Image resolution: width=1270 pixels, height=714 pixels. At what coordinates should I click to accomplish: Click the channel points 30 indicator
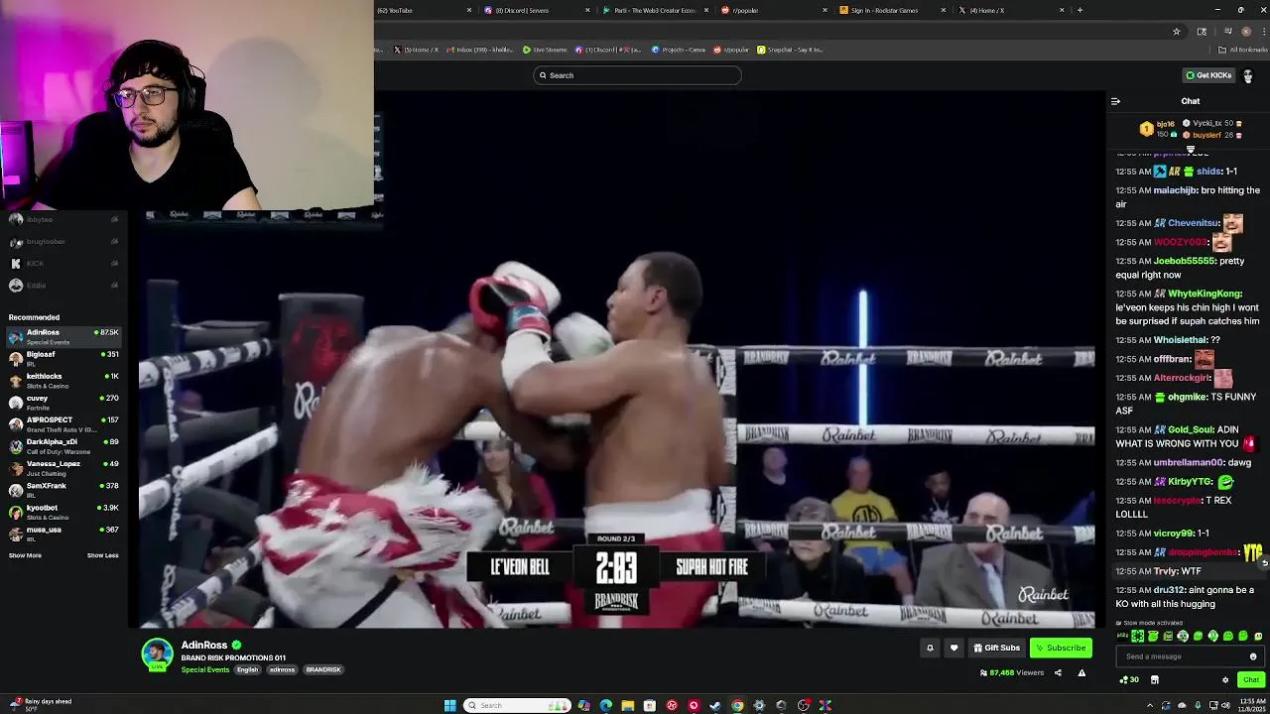coord(1129,680)
